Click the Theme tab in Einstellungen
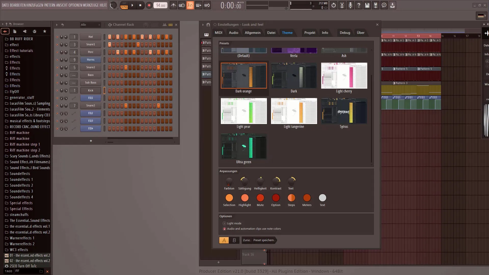 pos(287,33)
